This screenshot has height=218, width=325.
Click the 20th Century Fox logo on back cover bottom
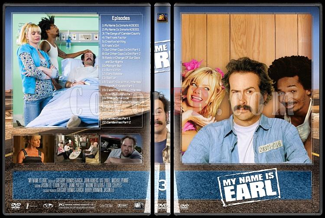pyautogui.click(x=139, y=205)
